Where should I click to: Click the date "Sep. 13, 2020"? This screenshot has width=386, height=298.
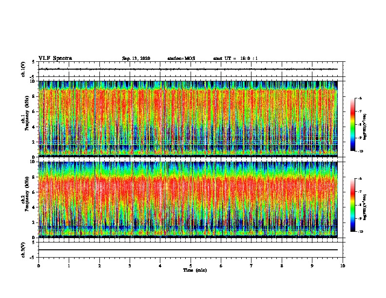click(x=136, y=58)
